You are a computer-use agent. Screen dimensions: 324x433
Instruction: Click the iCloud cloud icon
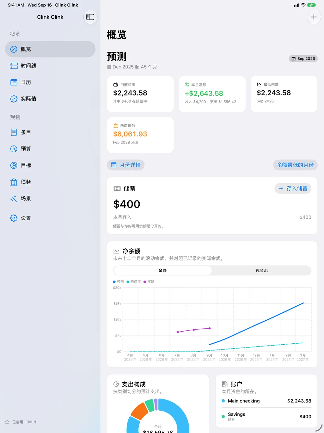7,422
